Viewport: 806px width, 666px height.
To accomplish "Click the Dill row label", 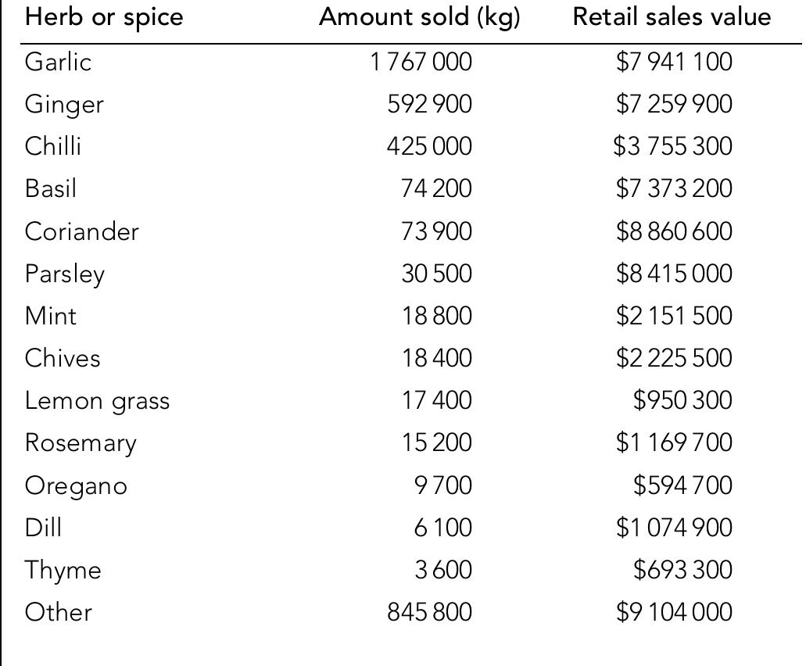I will click(x=43, y=528).
